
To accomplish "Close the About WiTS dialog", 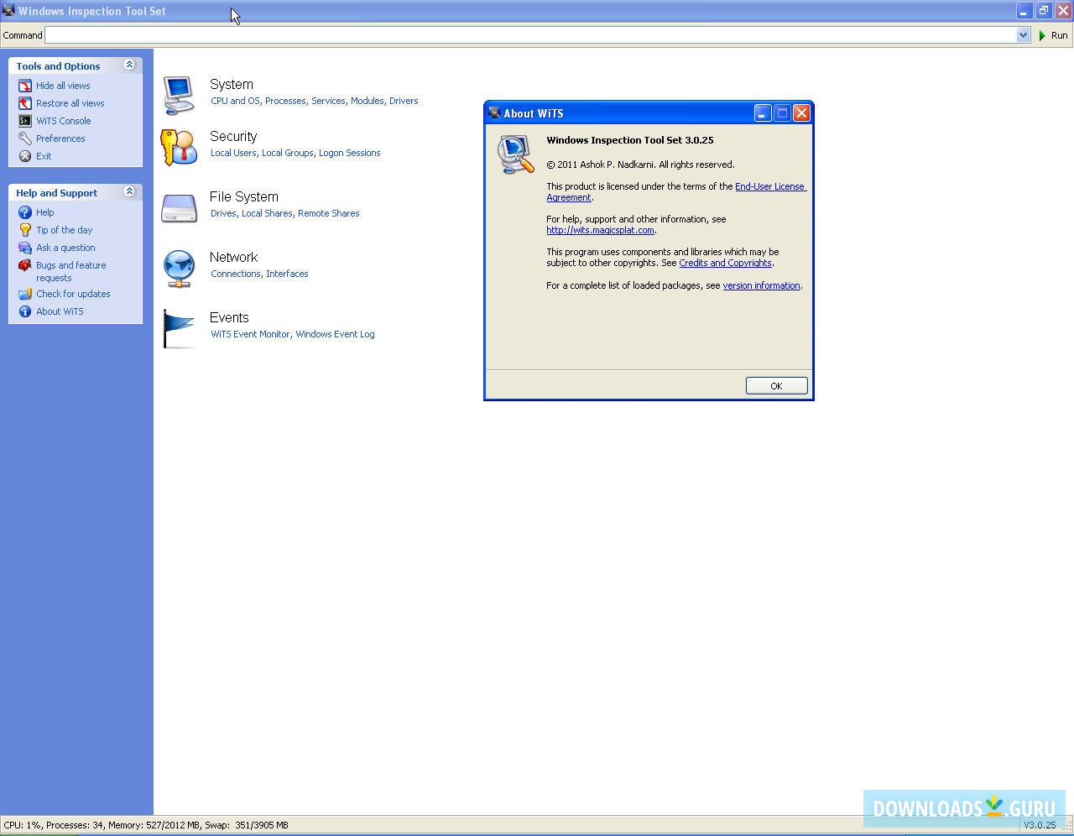I will click(x=801, y=112).
